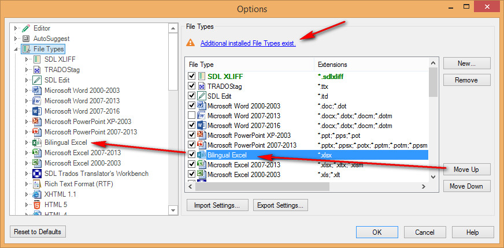This screenshot has width=504, height=248.
Task: Expand the HTML 5 tree node
Action: [27, 205]
